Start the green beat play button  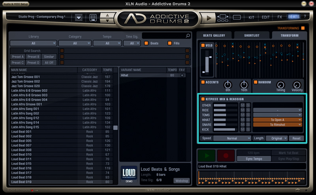tap(207, 155)
